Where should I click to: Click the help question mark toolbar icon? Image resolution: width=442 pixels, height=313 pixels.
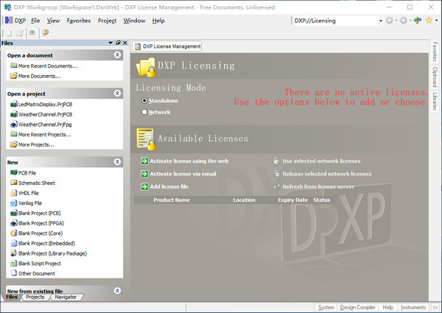[45, 32]
